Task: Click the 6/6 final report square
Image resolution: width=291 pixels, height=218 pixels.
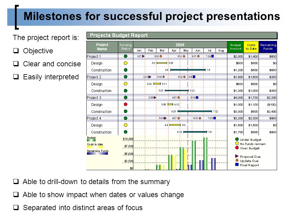Action: 194,77
